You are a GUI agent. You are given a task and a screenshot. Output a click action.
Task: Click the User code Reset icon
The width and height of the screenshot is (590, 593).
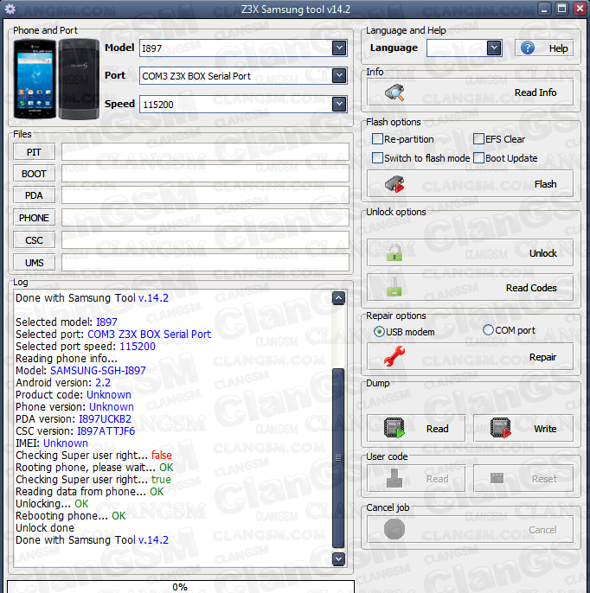tap(497, 478)
